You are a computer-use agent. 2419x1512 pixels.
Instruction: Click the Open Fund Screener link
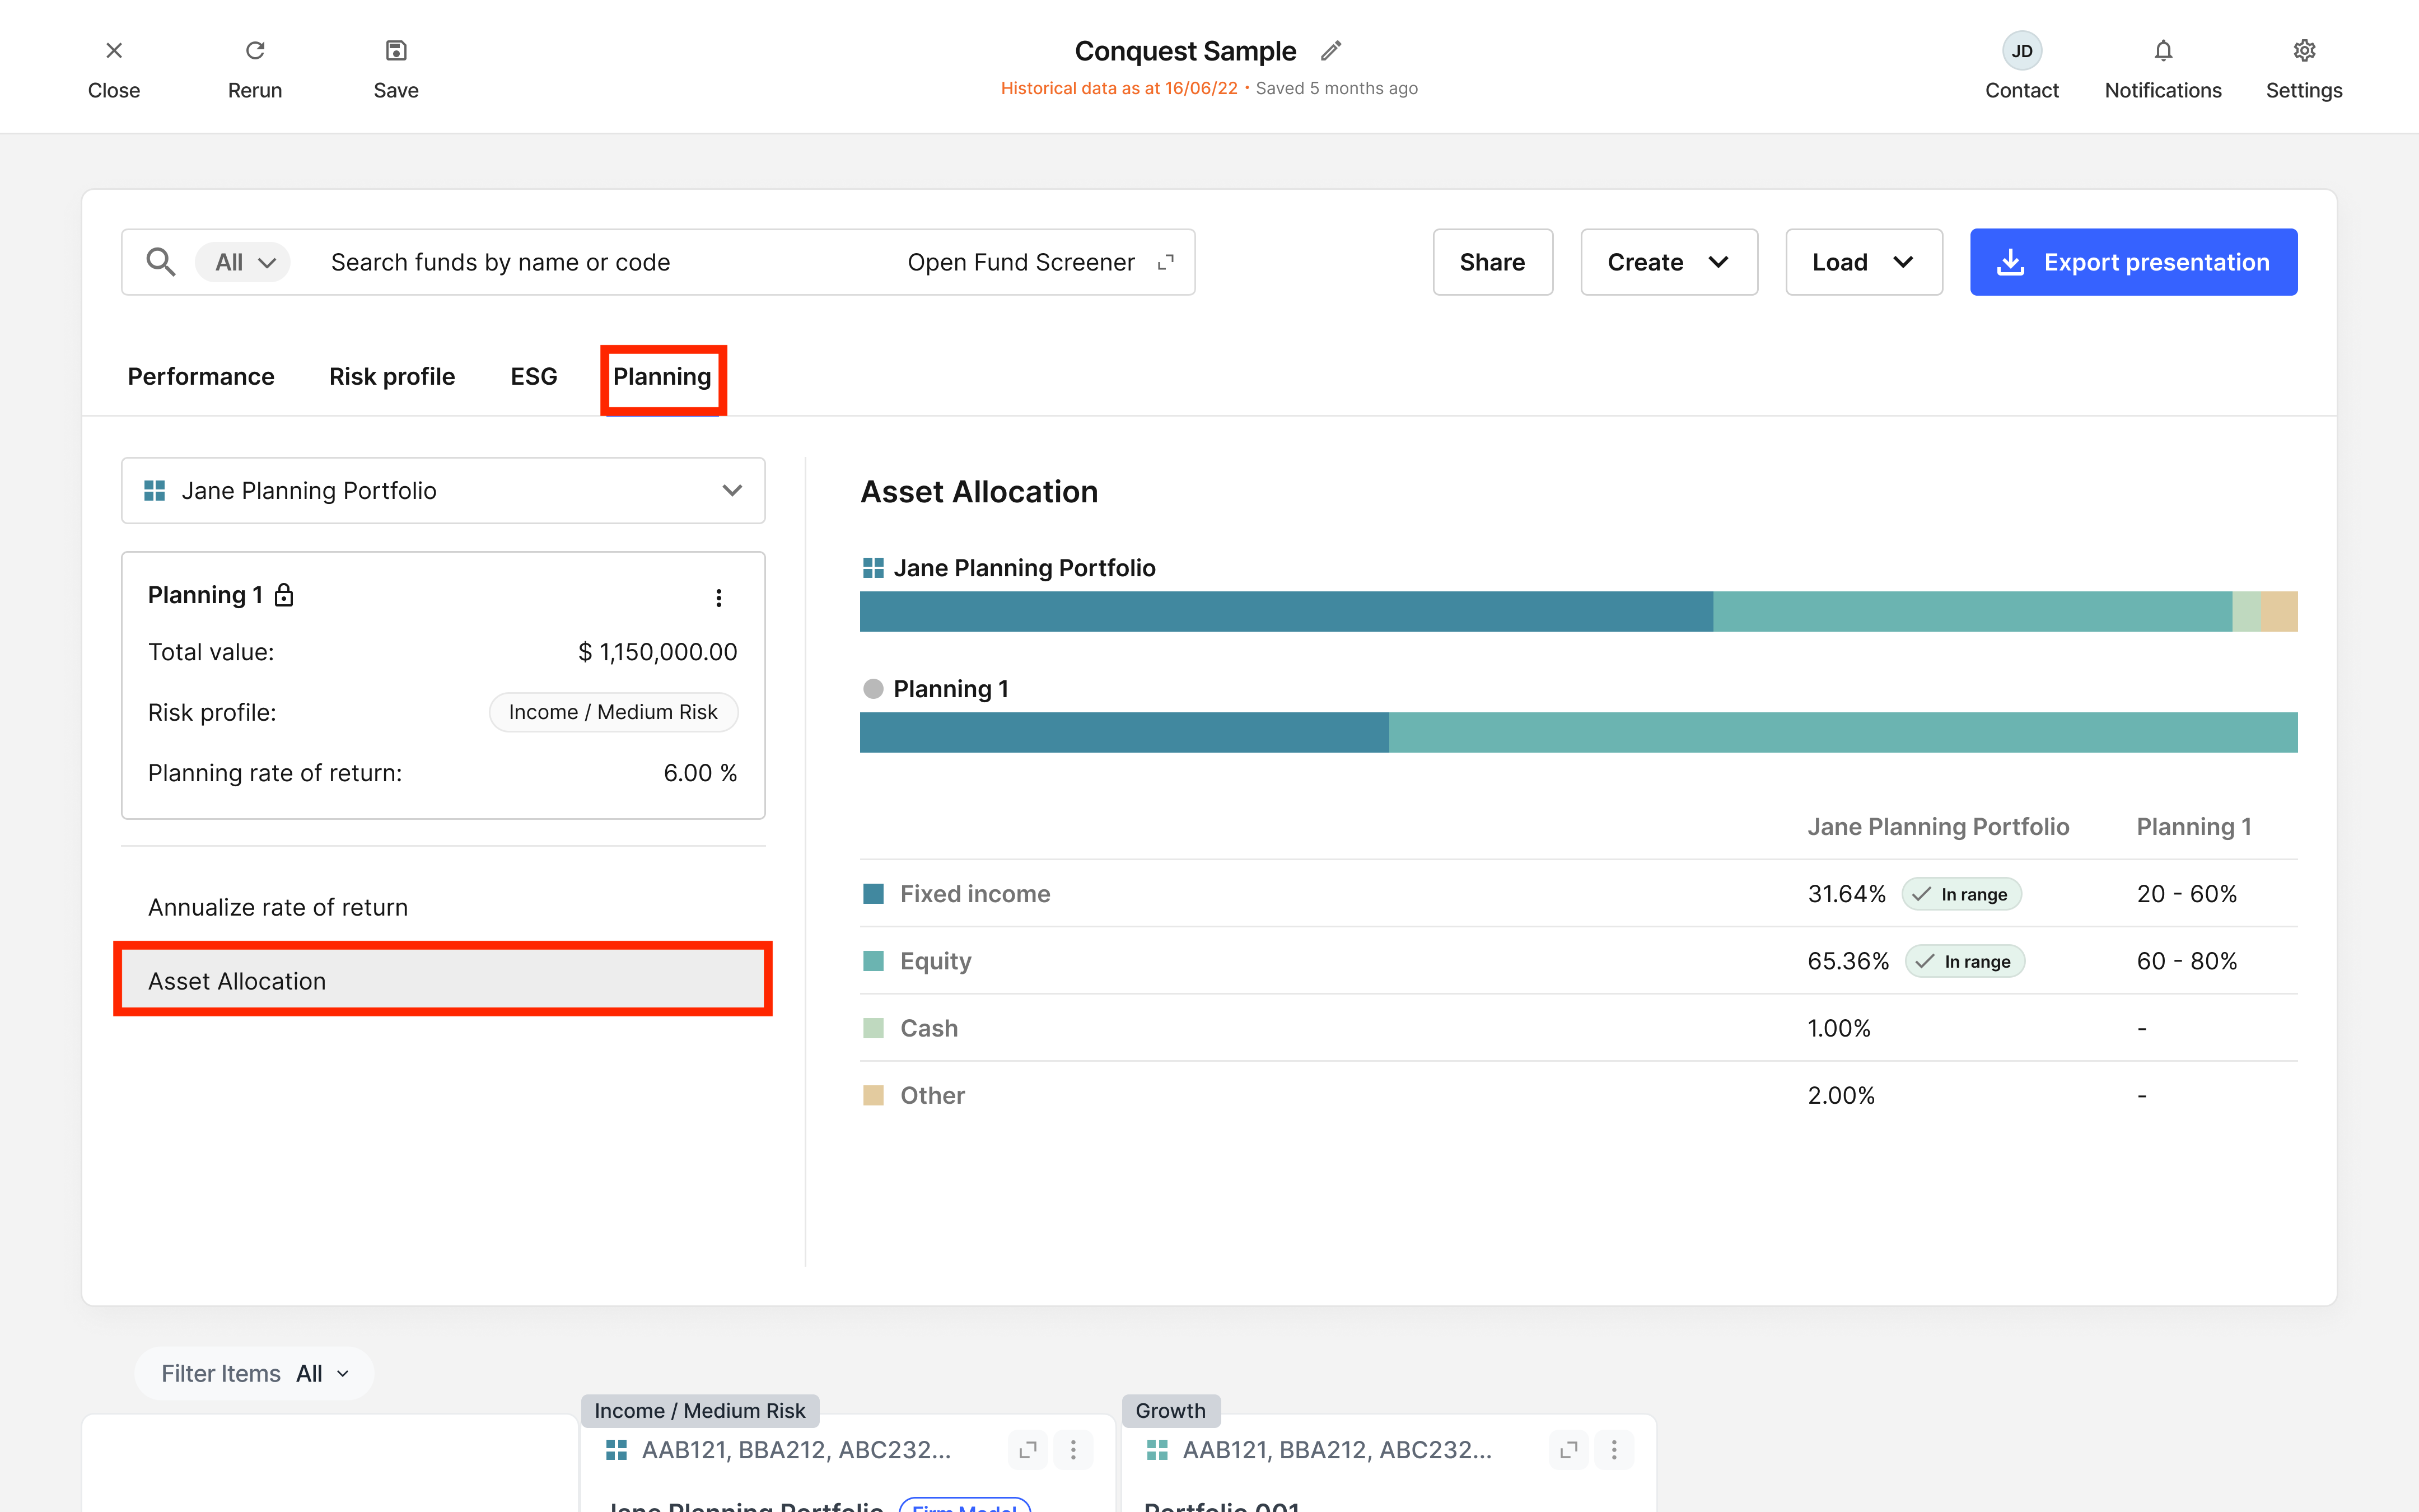(1021, 262)
